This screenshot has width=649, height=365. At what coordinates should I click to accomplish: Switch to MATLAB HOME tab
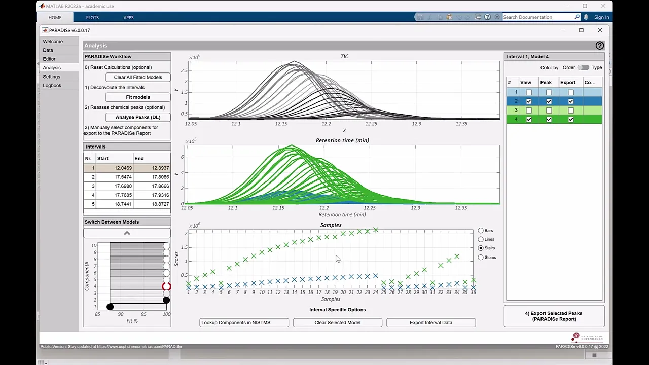pyautogui.click(x=55, y=18)
